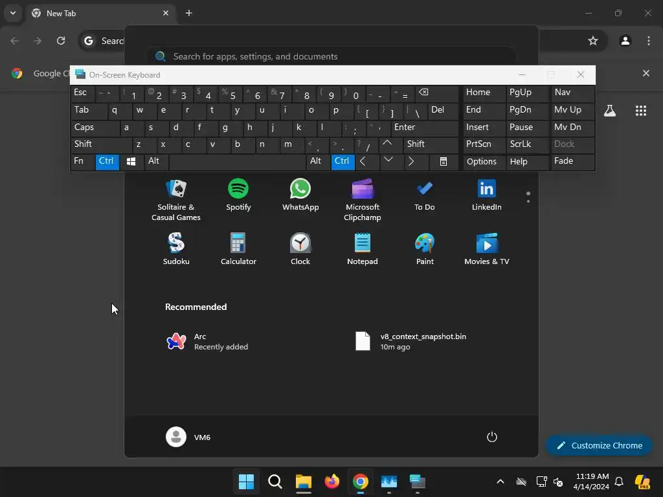Toggle the right Ctrl key on keyboard

tap(343, 162)
